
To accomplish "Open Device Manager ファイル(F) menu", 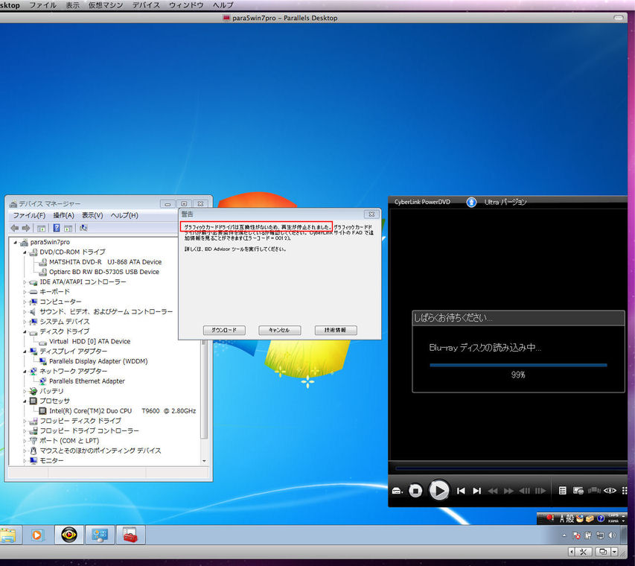I will tap(29, 215).
